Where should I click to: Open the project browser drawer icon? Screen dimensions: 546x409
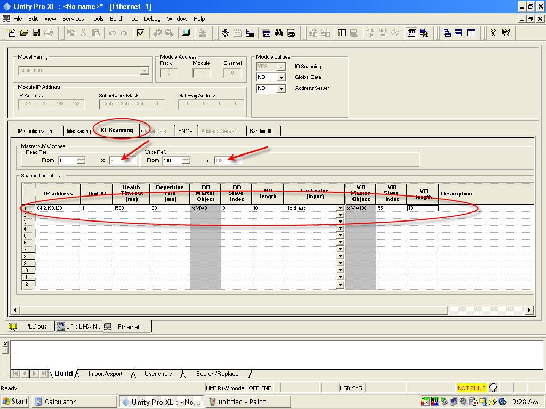coord(291,32)
